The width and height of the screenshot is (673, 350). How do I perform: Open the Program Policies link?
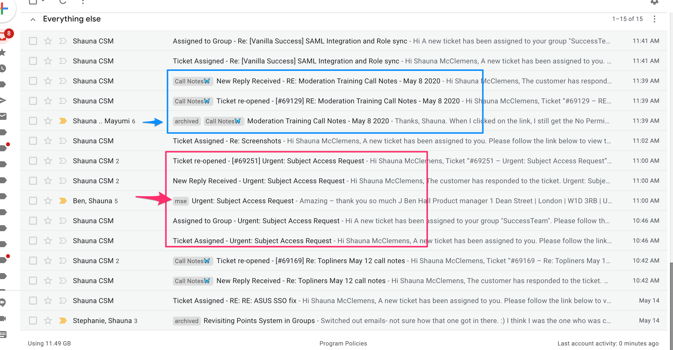343,344
